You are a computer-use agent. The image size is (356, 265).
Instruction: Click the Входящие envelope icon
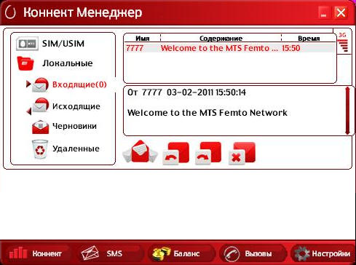pyautogui.click(x=40, y=85)
